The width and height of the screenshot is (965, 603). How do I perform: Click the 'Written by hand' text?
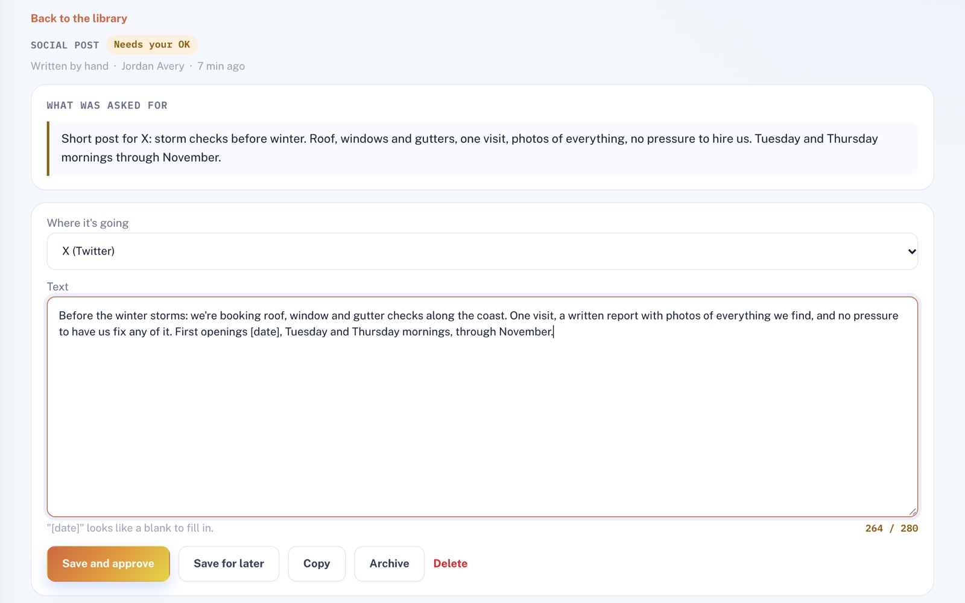(x=70, y=66)
